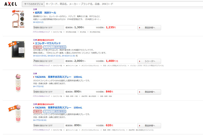Open 防災用品 breadcrumb
The image size is (203, 135).
[x=83, y=32]
